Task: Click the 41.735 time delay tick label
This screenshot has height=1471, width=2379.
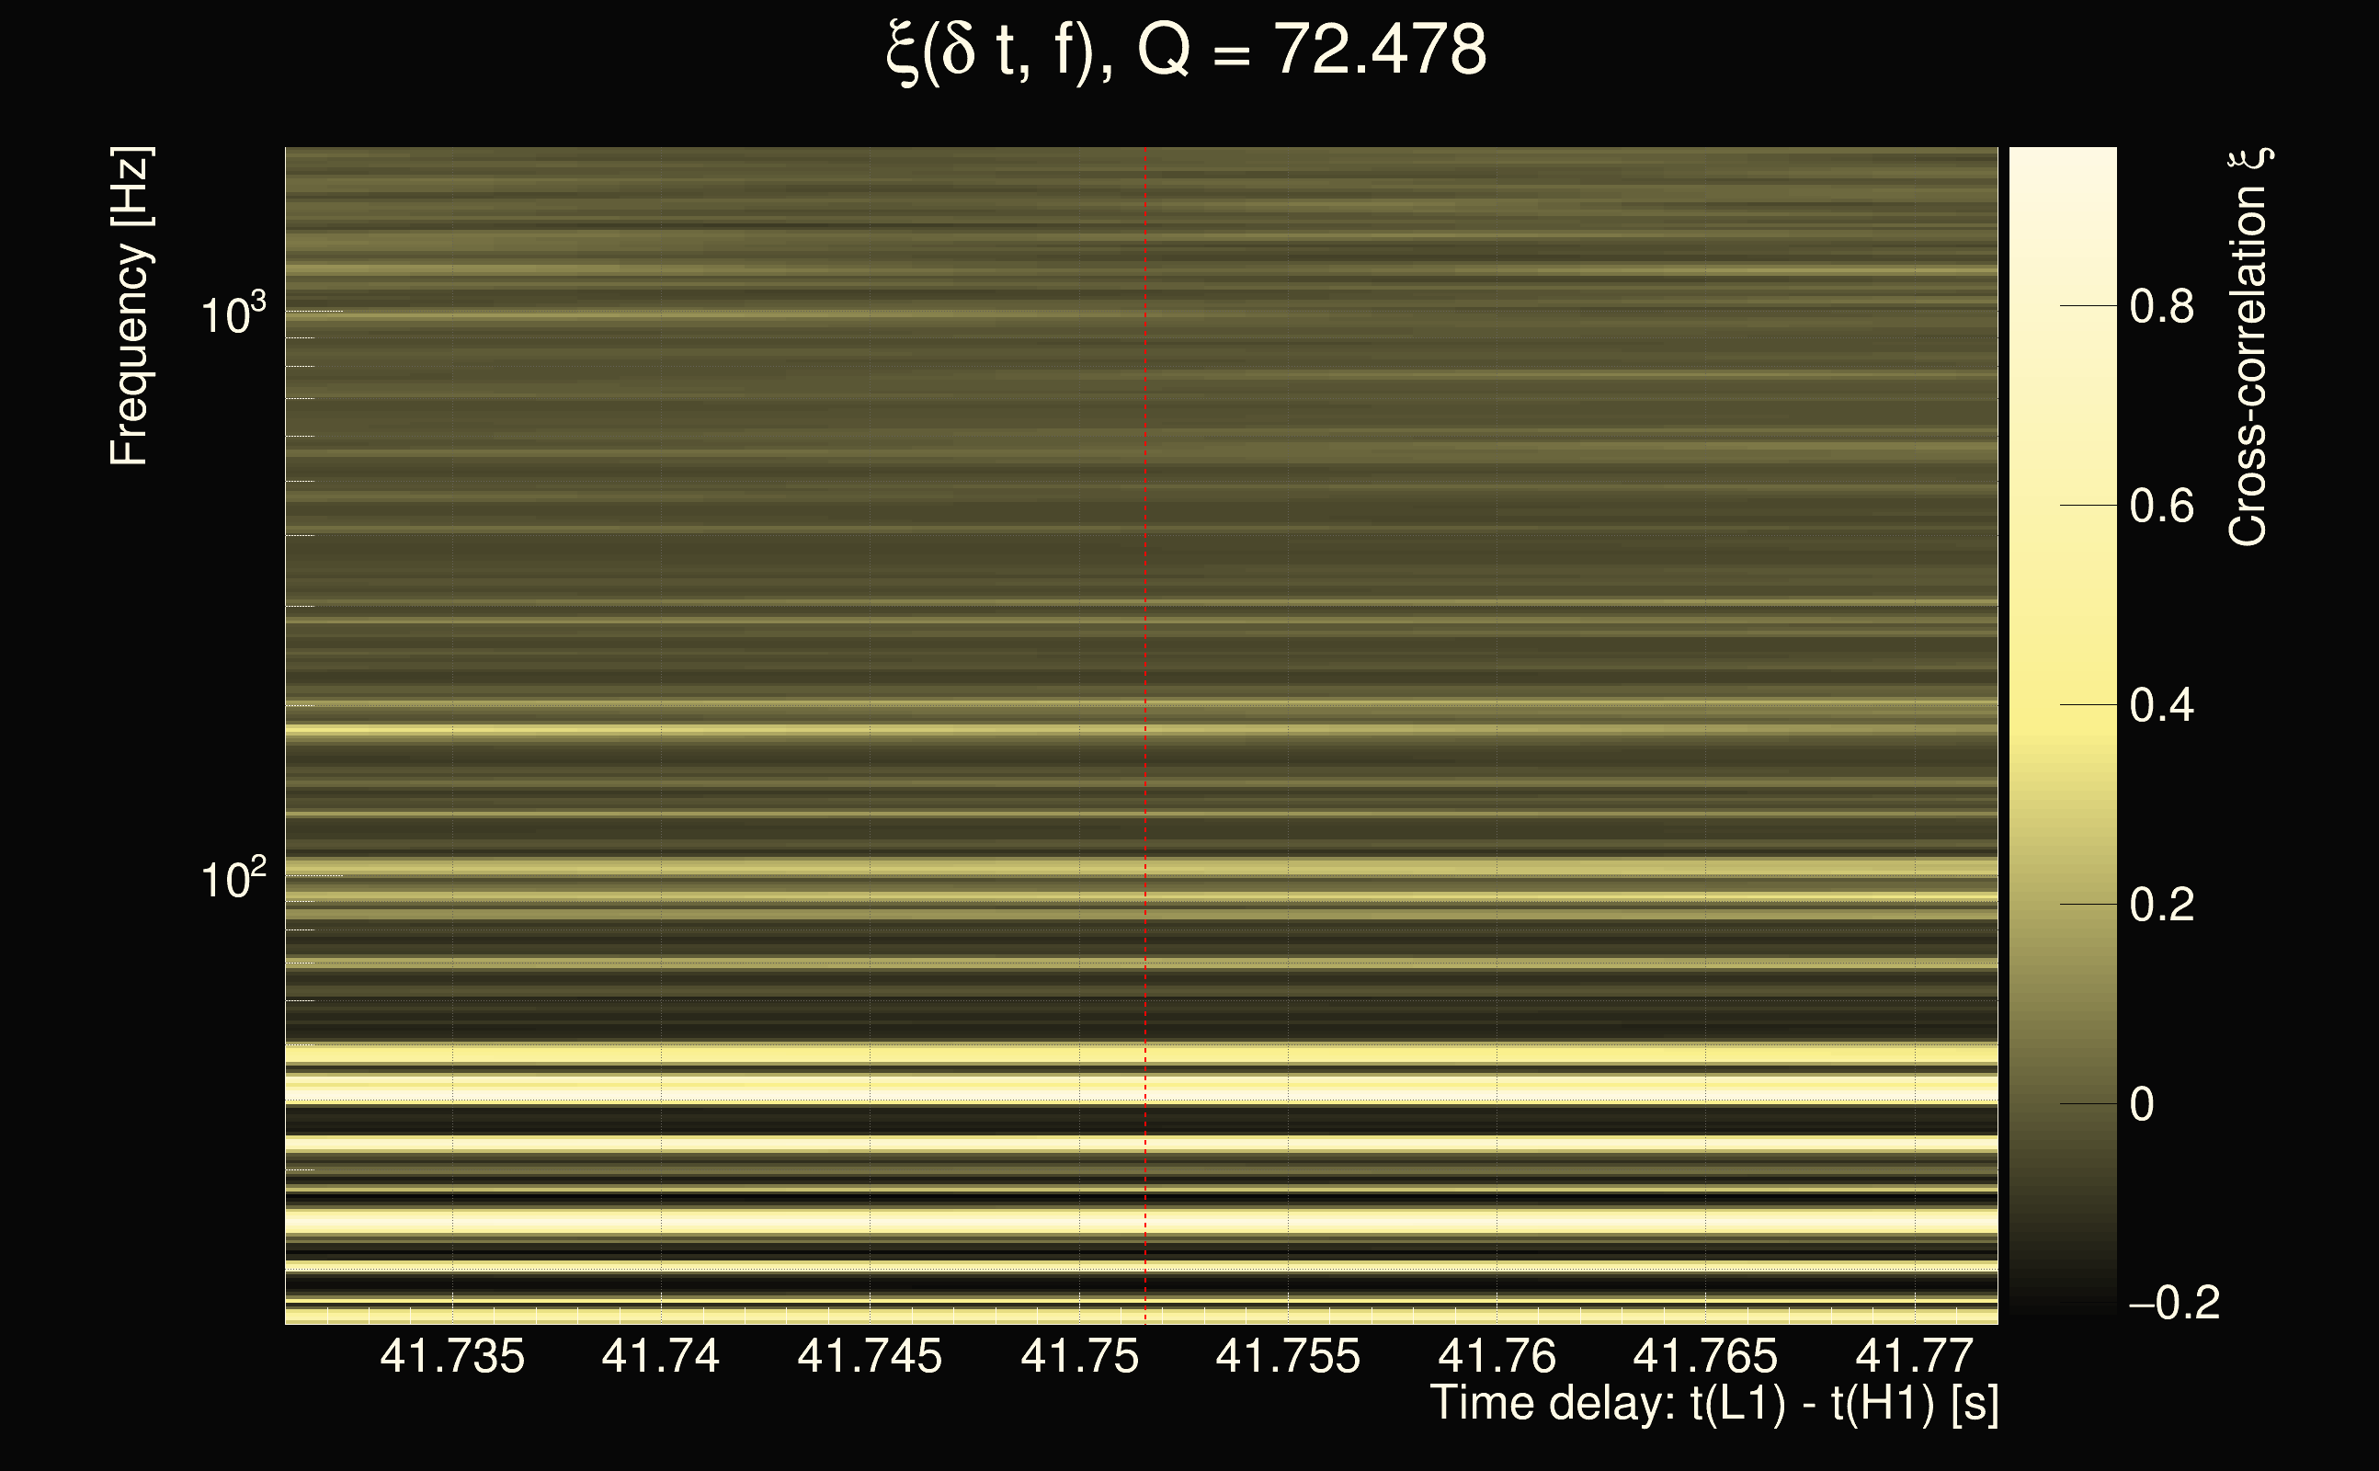Action: tap(452, 1356)
